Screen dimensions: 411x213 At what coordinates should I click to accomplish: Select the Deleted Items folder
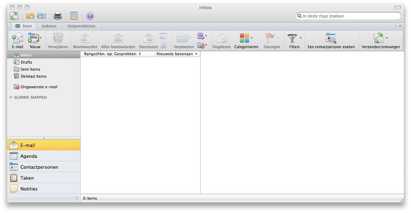[44, 76]
